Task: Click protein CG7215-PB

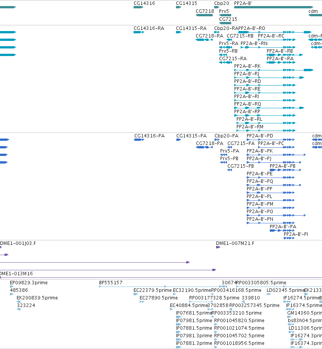Action: click(241, 166)
